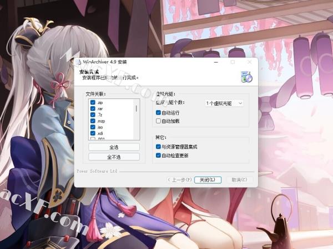Click the WinArchiver title bar icon
Image resolution: width=333 pixels, height=249 pixels.
79,62
